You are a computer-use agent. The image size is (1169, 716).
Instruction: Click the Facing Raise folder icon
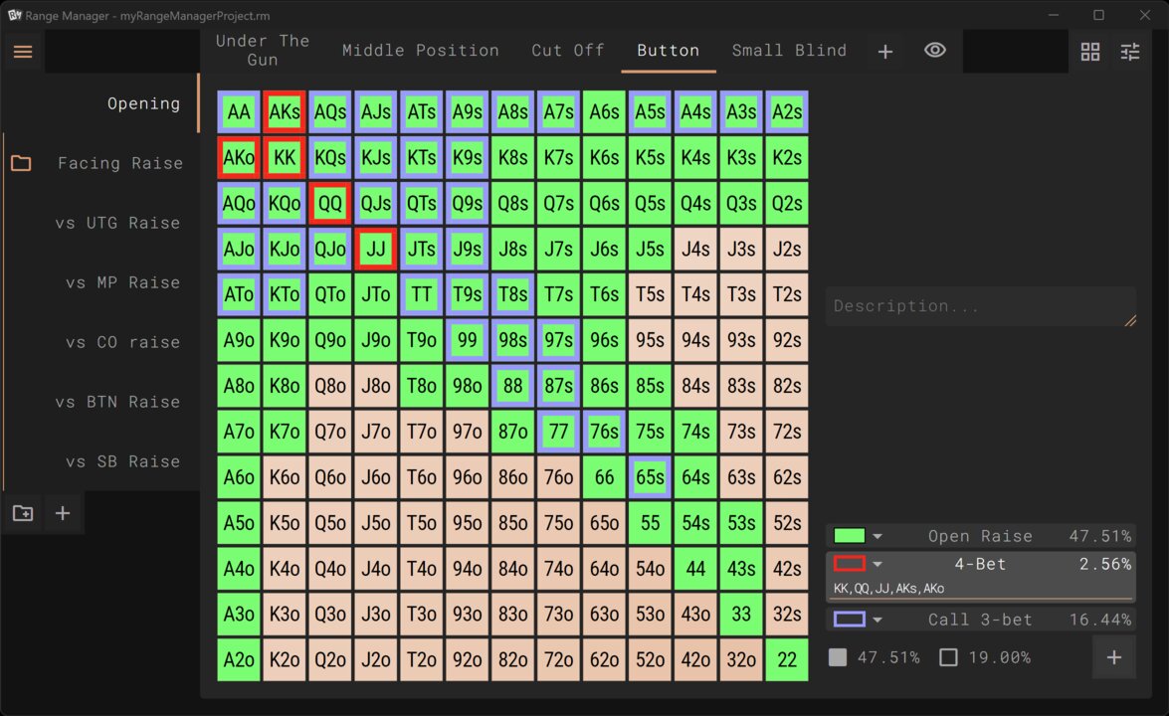pyautogui.click(x=21, y=163)
